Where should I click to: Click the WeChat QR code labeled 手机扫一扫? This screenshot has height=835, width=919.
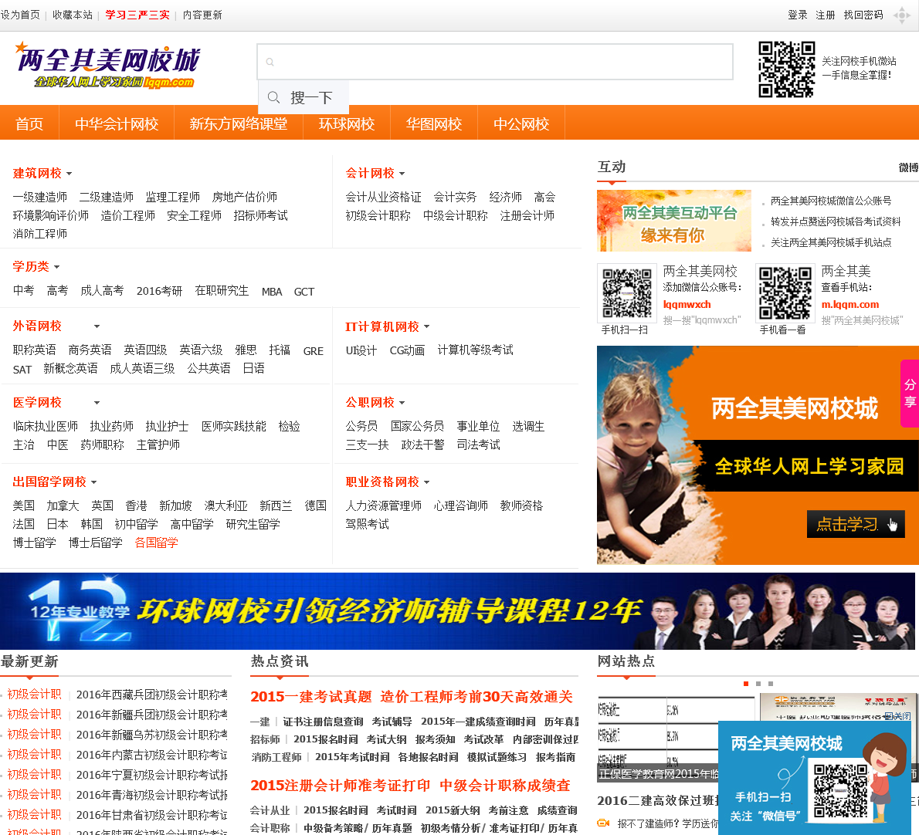pyautogui.click(x=626, y=292)
